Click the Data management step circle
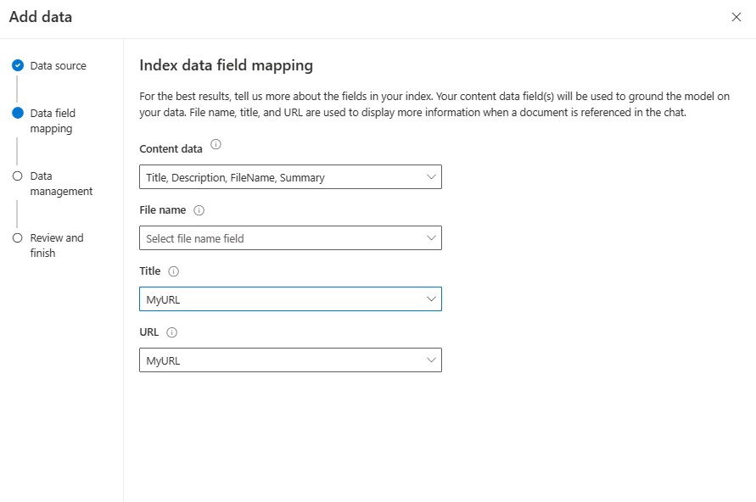 click(x=18, y=176)
